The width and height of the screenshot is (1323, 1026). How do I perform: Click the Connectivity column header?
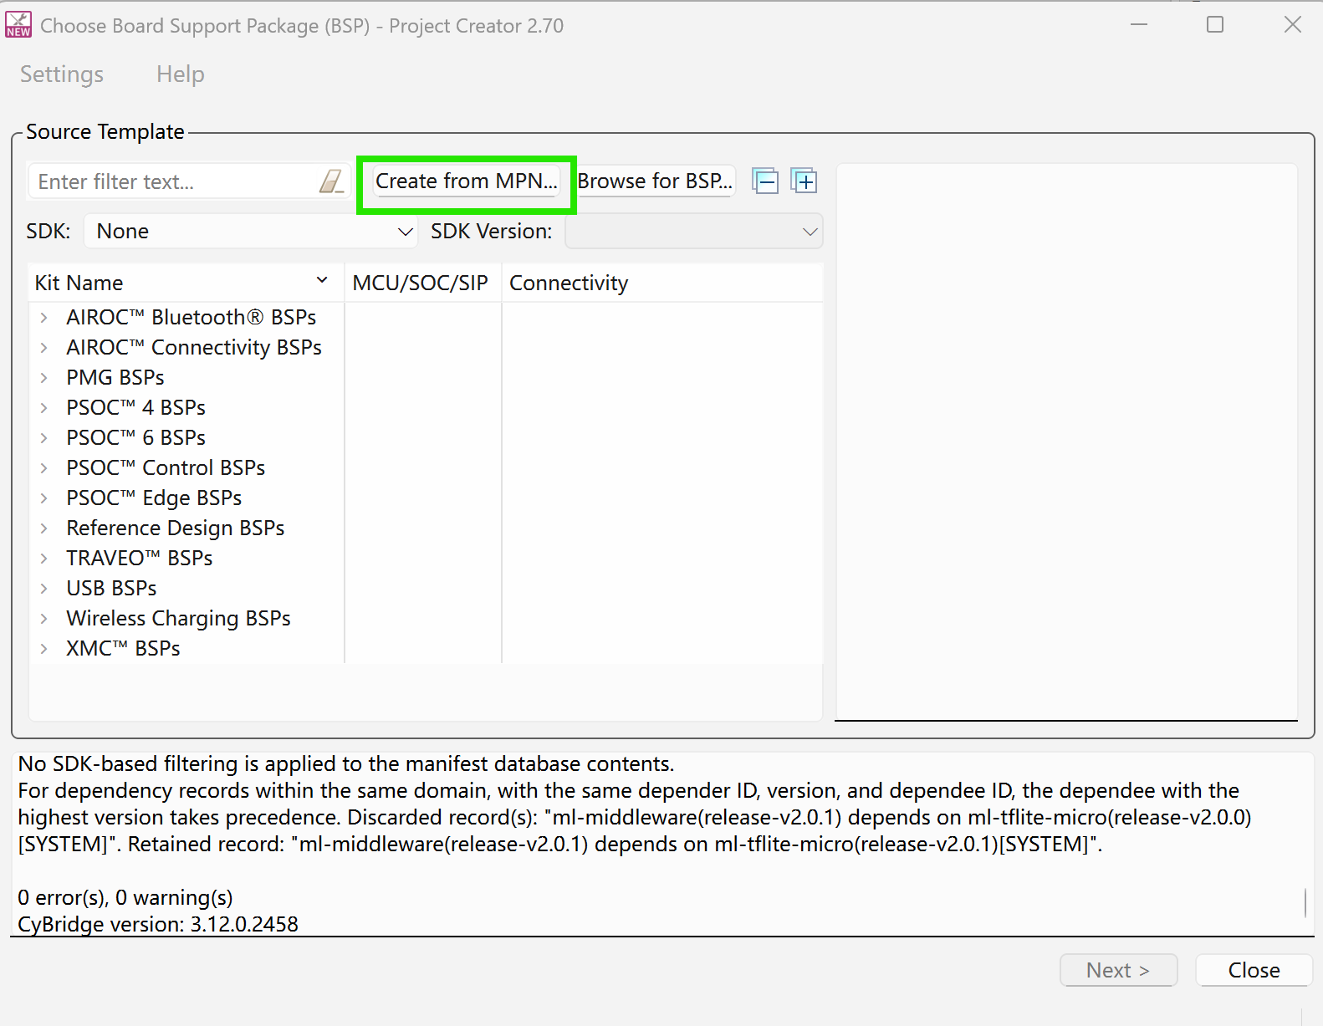tap(662, 283)
